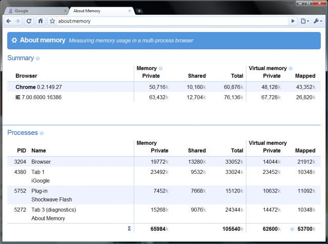Click the help icon beside mapped total 53700k
The height and width of the screenshot is (244, 328).
[x=292, y=229]
